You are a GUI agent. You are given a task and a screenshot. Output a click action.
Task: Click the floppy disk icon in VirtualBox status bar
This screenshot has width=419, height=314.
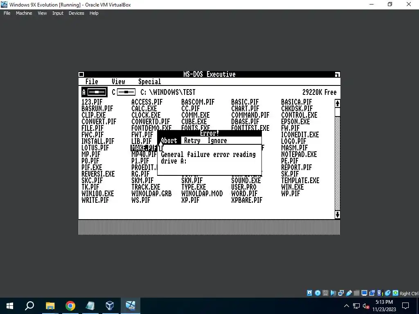point(325,293)
